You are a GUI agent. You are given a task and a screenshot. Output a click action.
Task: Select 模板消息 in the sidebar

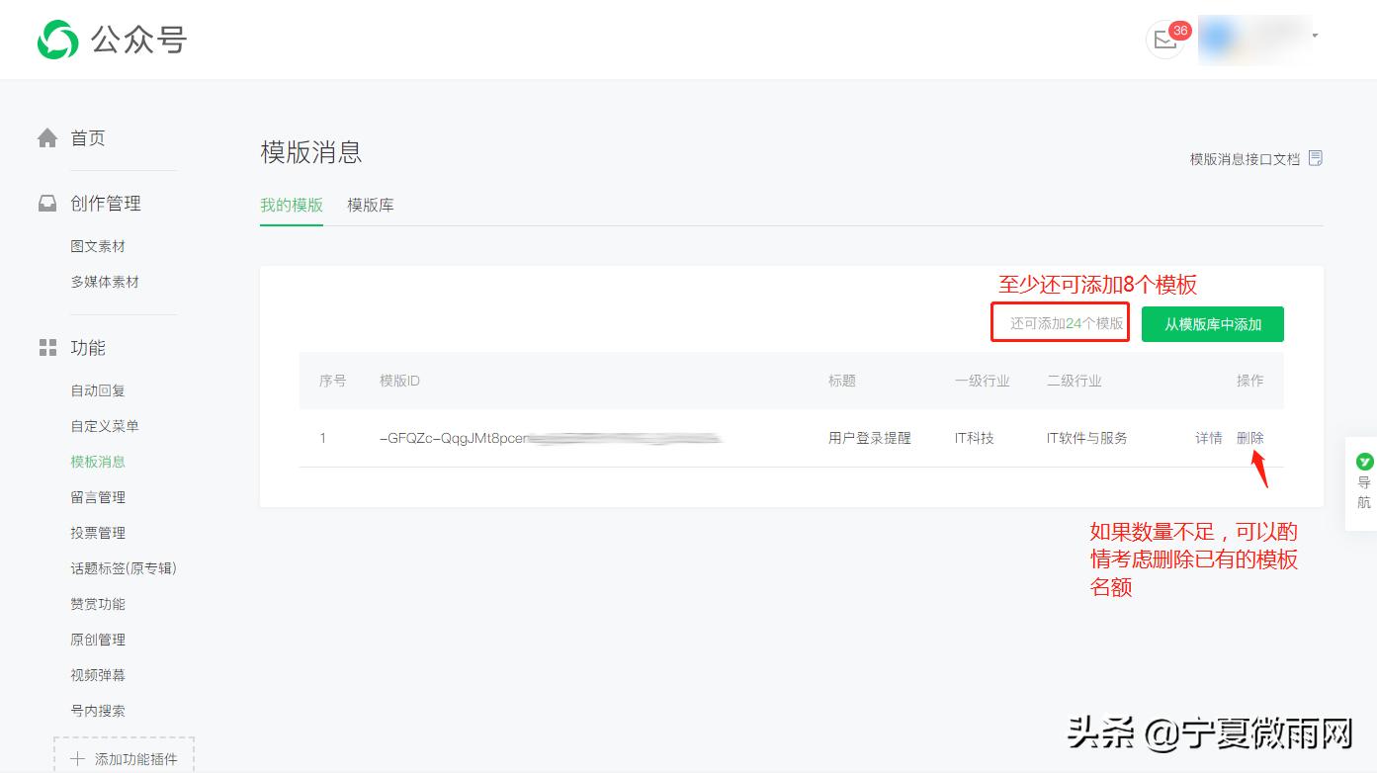coord(97,461)
